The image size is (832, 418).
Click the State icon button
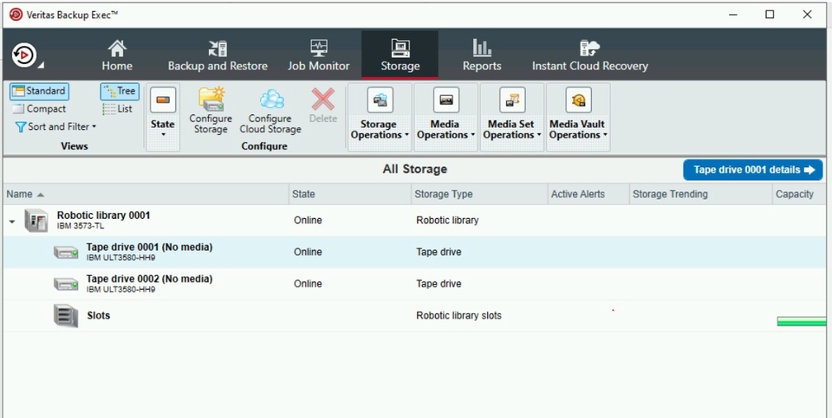[x=163, y=100]
